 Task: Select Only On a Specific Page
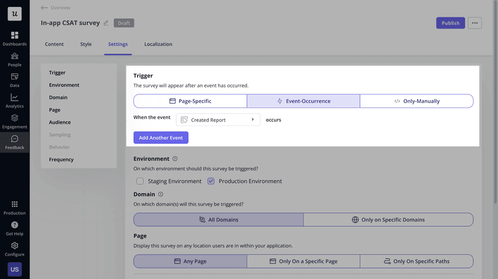pyautogui.click(x=303, y=261)
